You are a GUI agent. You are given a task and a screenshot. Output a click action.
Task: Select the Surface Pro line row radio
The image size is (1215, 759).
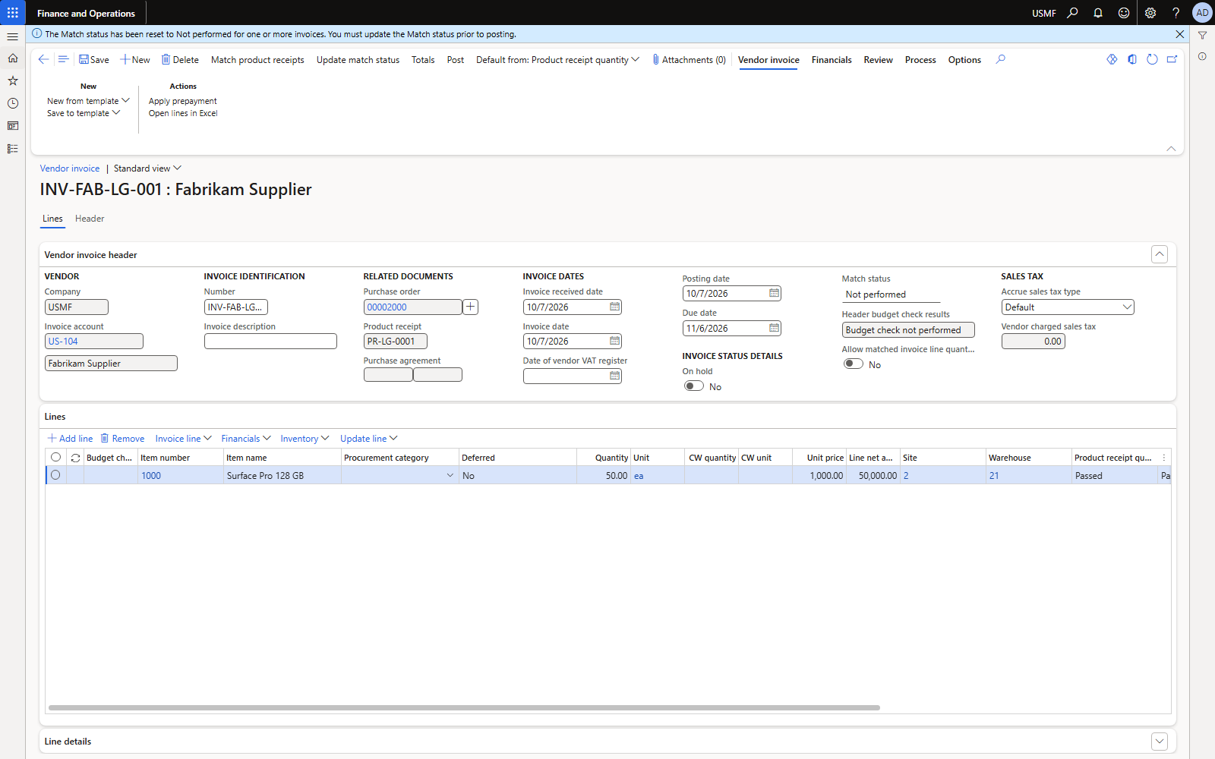55,475
